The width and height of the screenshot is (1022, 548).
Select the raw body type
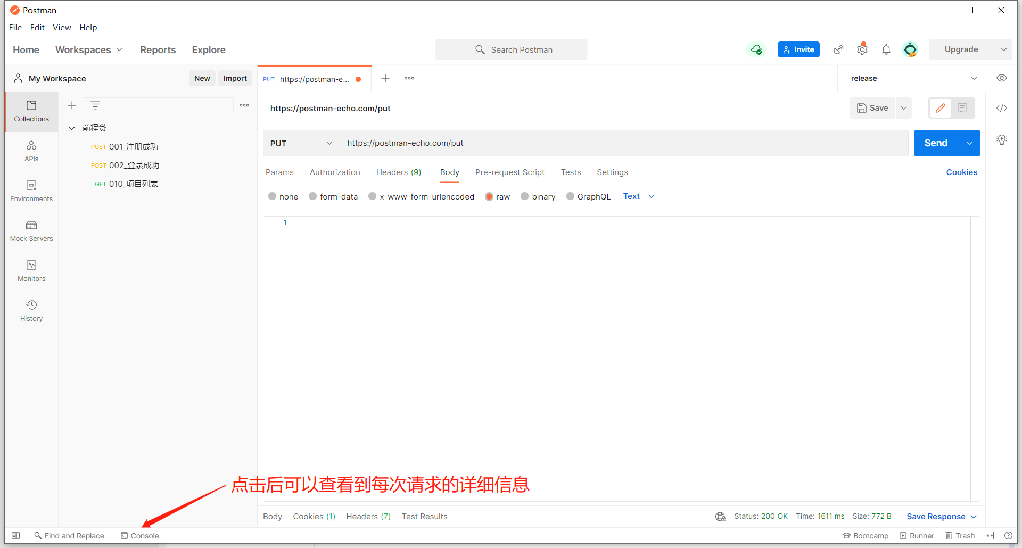point(497,196)
